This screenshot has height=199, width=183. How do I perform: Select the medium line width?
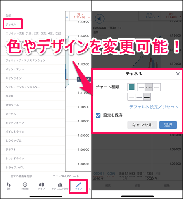coord(139,97)
